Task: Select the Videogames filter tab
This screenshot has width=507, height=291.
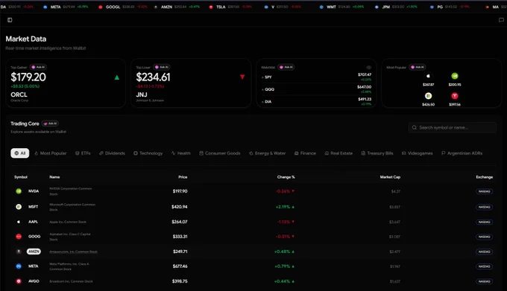Action: pos(417,153)
